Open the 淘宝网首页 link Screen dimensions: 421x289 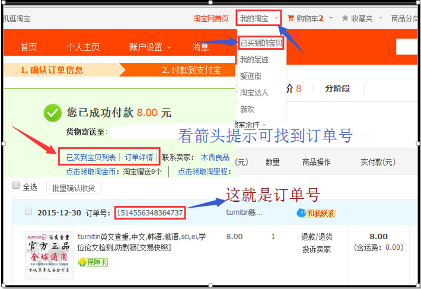point(211,18)
